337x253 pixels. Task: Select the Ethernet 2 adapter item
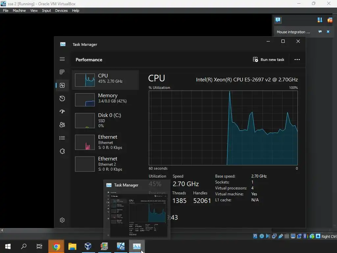pos(105,164)
